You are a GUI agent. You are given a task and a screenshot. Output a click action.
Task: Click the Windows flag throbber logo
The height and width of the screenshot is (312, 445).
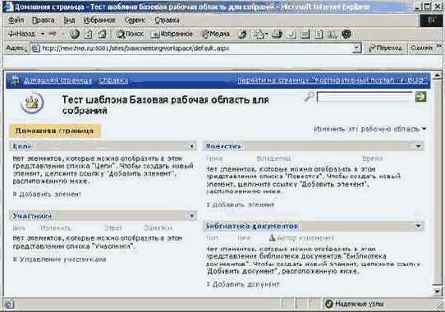click(x=432, y=21)
